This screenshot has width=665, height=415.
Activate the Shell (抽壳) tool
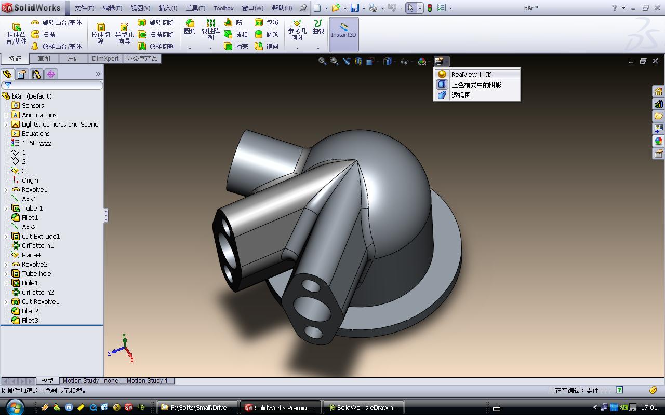pos(236,46)
